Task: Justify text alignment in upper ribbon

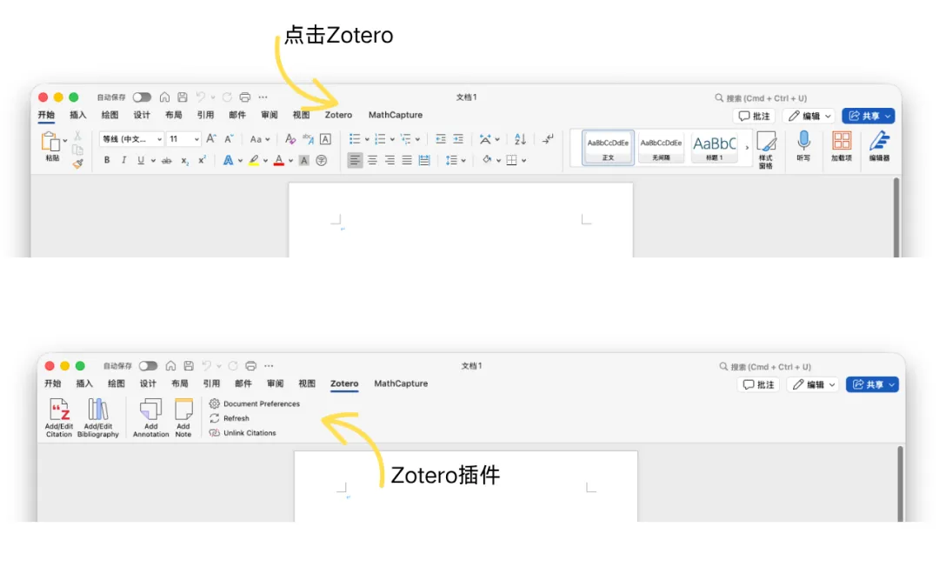Action: 407,160
